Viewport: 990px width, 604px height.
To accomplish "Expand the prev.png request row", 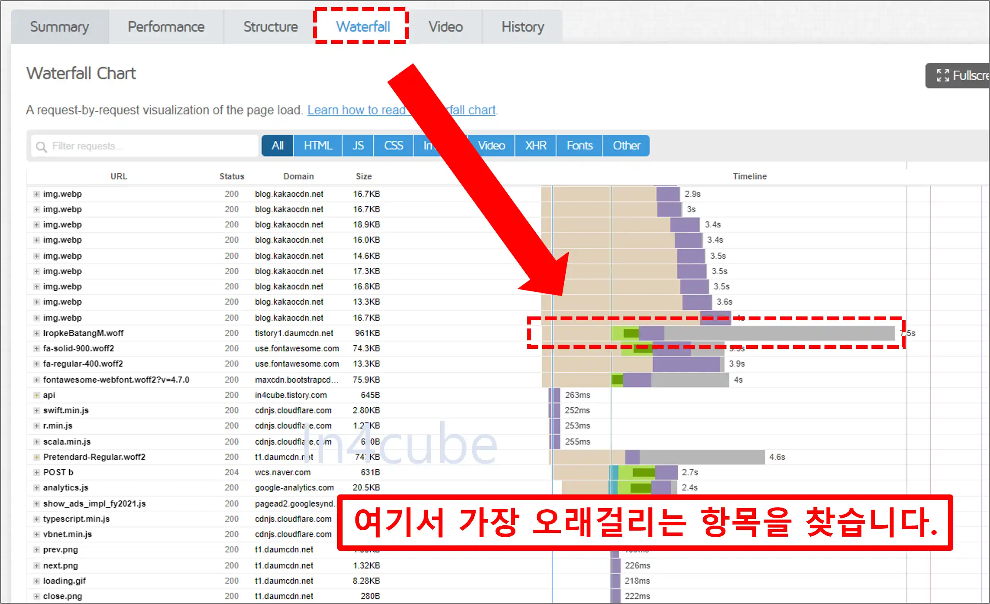I will click(x=36, y=549).
